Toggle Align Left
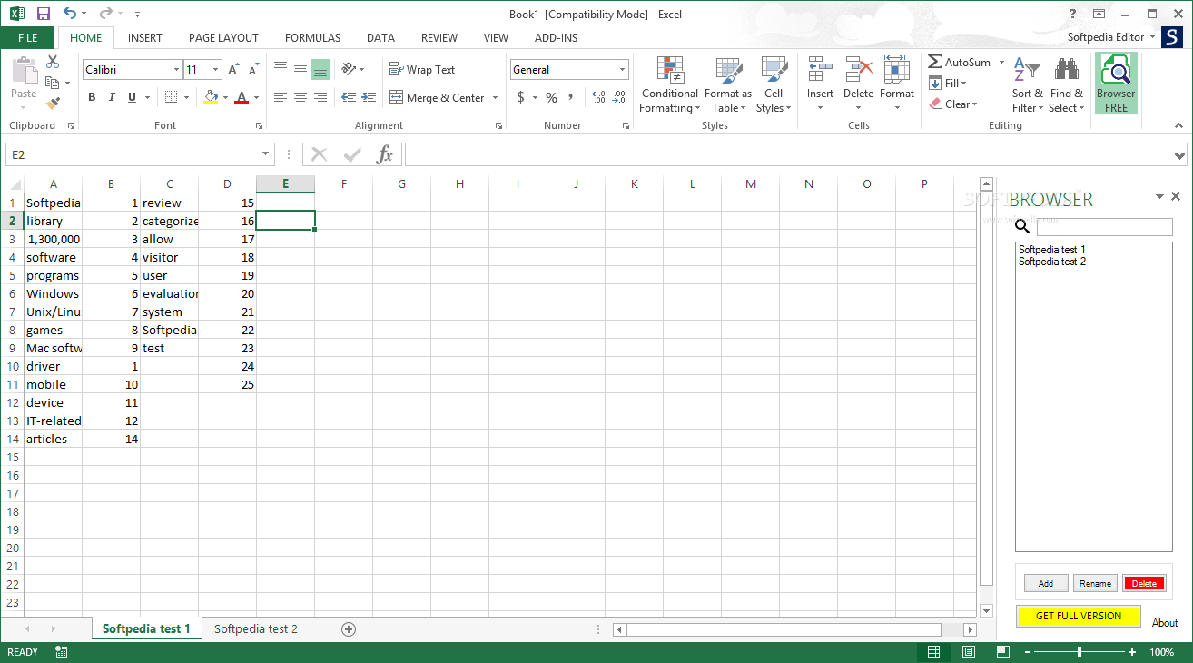This screenshot has width=1193, height=663. (281, 97)
